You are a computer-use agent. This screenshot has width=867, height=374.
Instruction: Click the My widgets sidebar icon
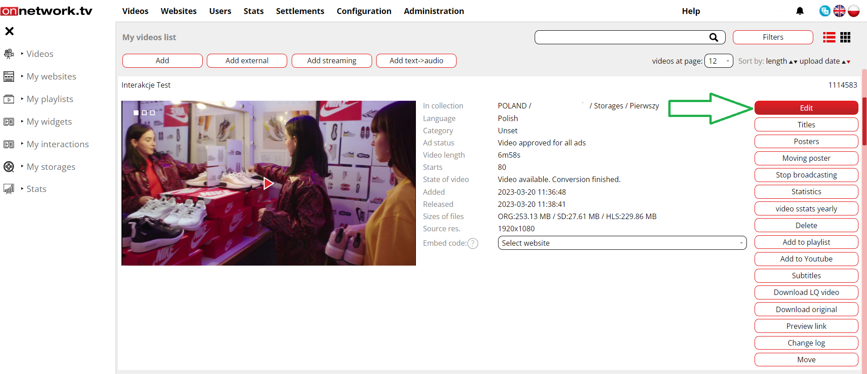[x=9, y=122]
